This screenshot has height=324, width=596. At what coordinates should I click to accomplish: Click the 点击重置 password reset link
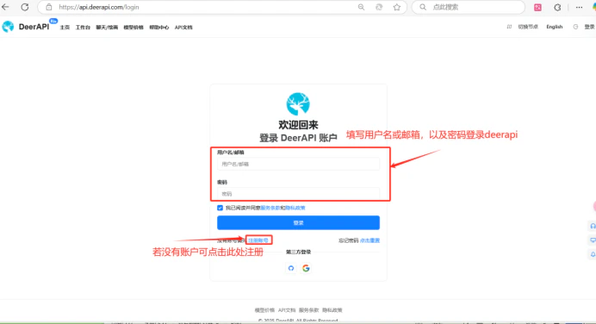tap(369, 240)
